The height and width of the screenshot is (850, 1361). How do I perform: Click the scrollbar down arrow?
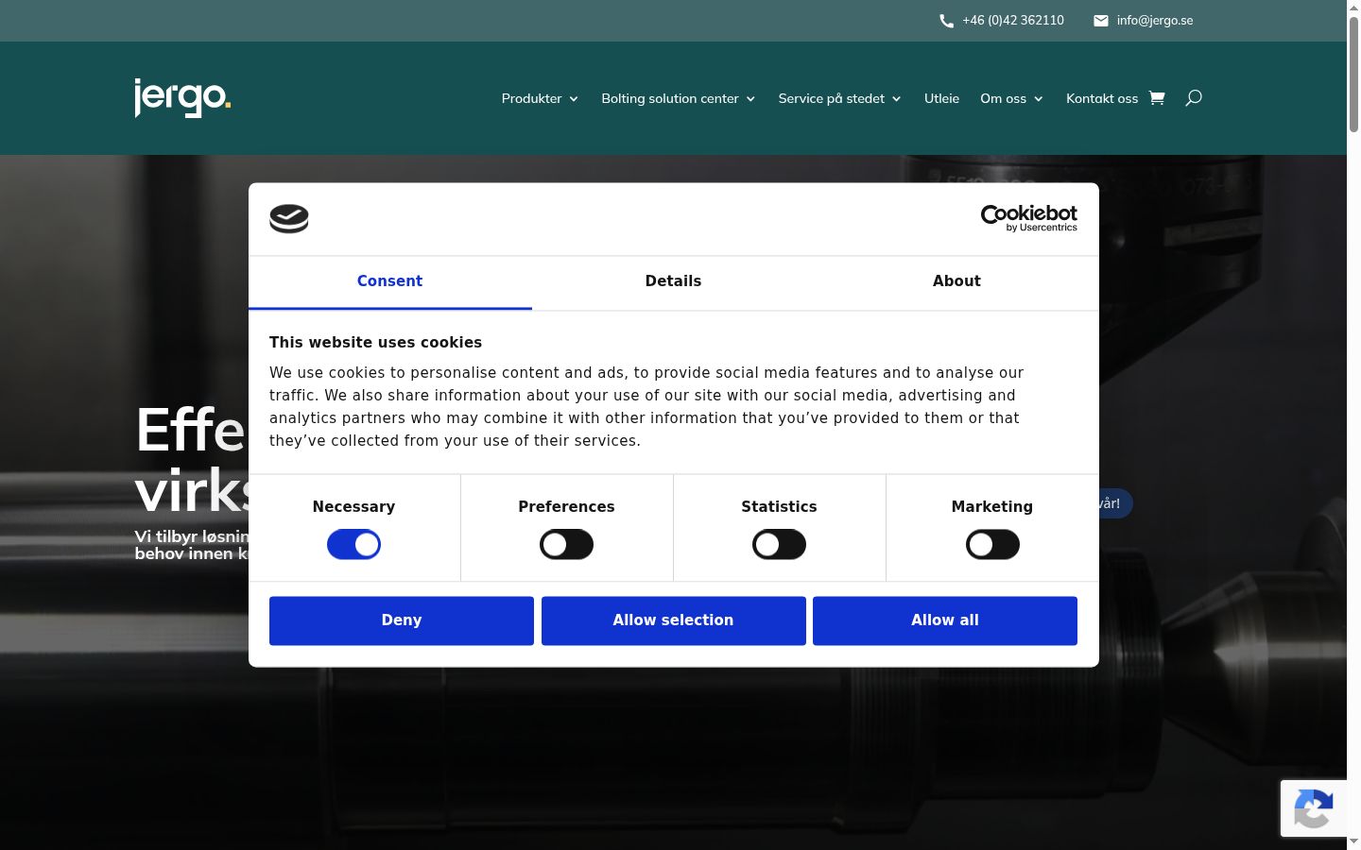(x=1353, y=842)
